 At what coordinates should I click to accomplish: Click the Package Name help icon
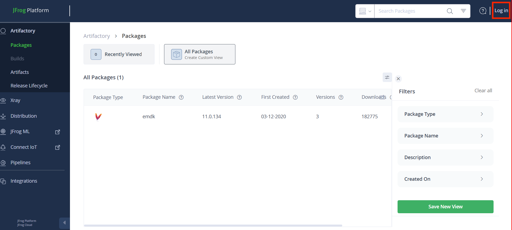(181, 97)
